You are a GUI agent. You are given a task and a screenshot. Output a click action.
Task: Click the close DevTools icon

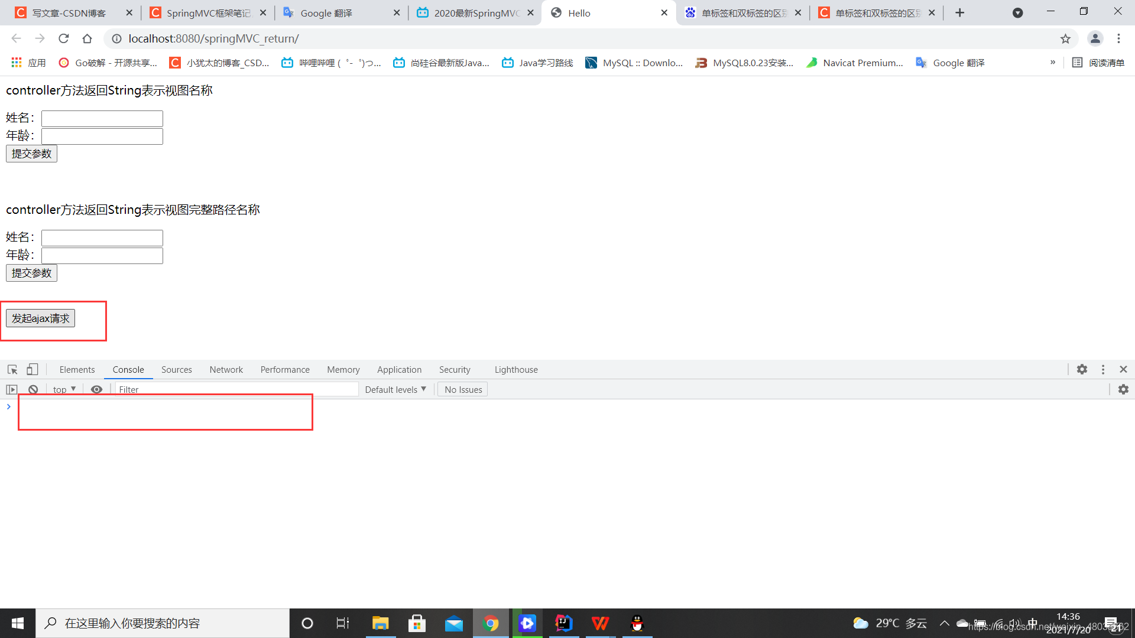tap(1123, 369)
